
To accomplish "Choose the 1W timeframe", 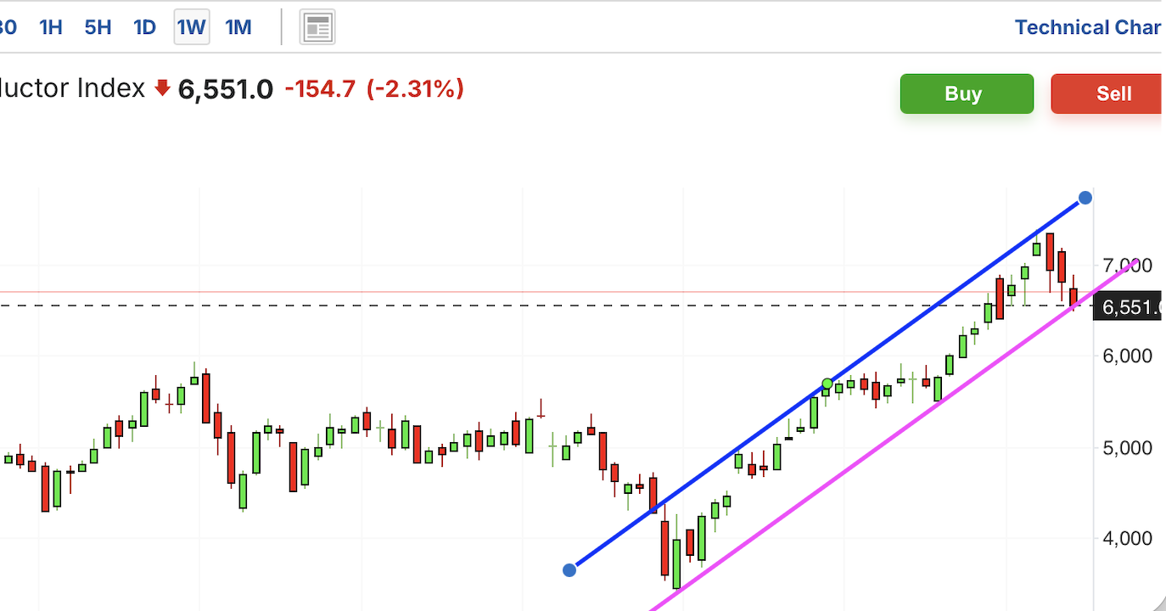I will [x=191, y=27].
